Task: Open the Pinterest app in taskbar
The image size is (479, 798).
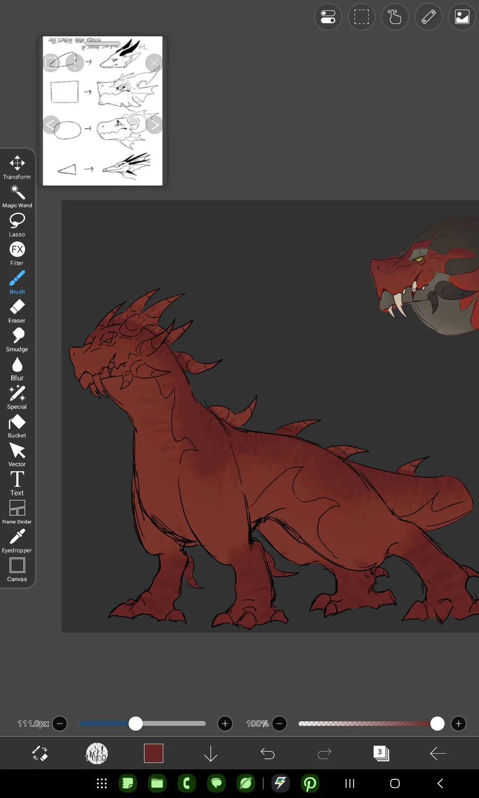Action: 310,783
